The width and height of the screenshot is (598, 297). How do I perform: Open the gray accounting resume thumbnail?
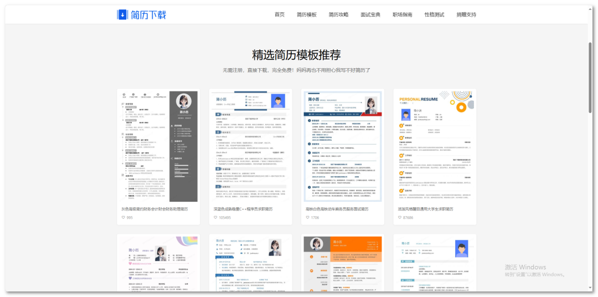pos(159,146)
